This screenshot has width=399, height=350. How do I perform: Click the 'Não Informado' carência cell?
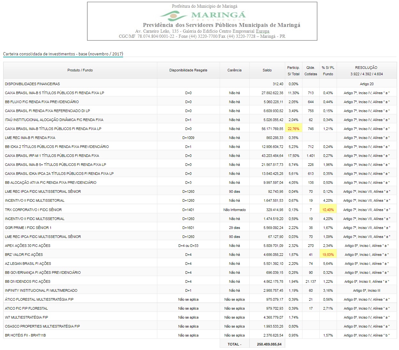click(x=234, y=210)
